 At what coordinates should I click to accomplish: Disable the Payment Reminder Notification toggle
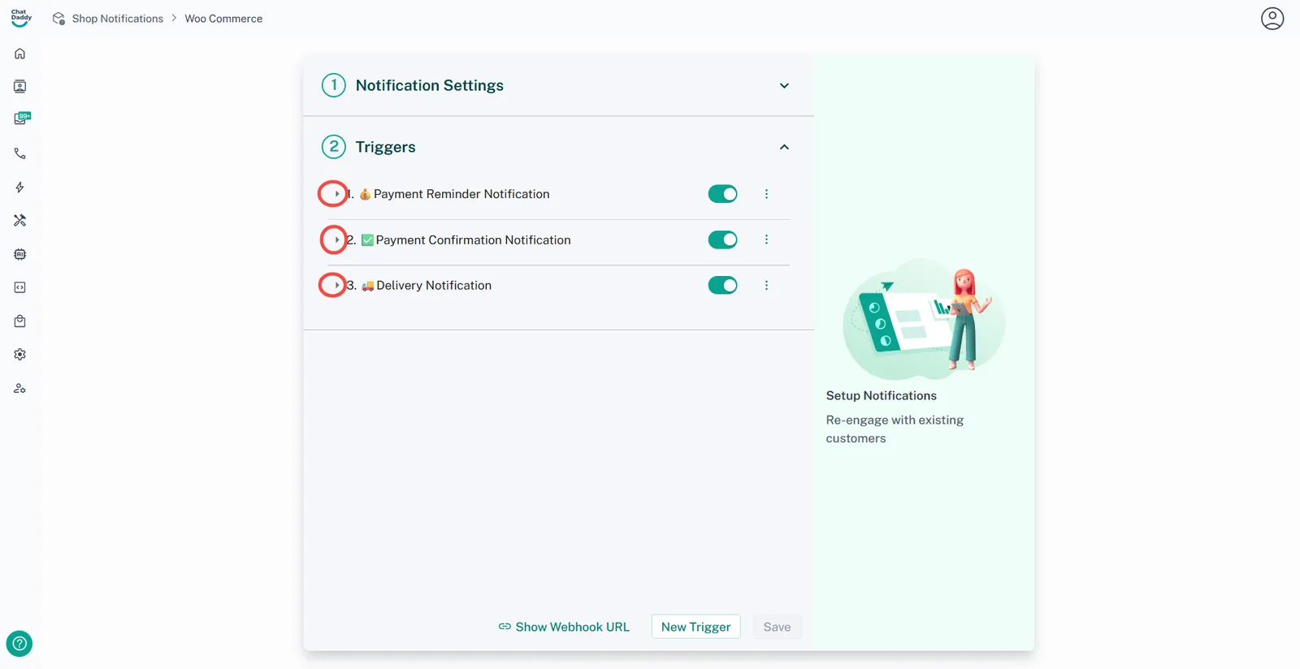pyautogui.click(x=722, y=194)
